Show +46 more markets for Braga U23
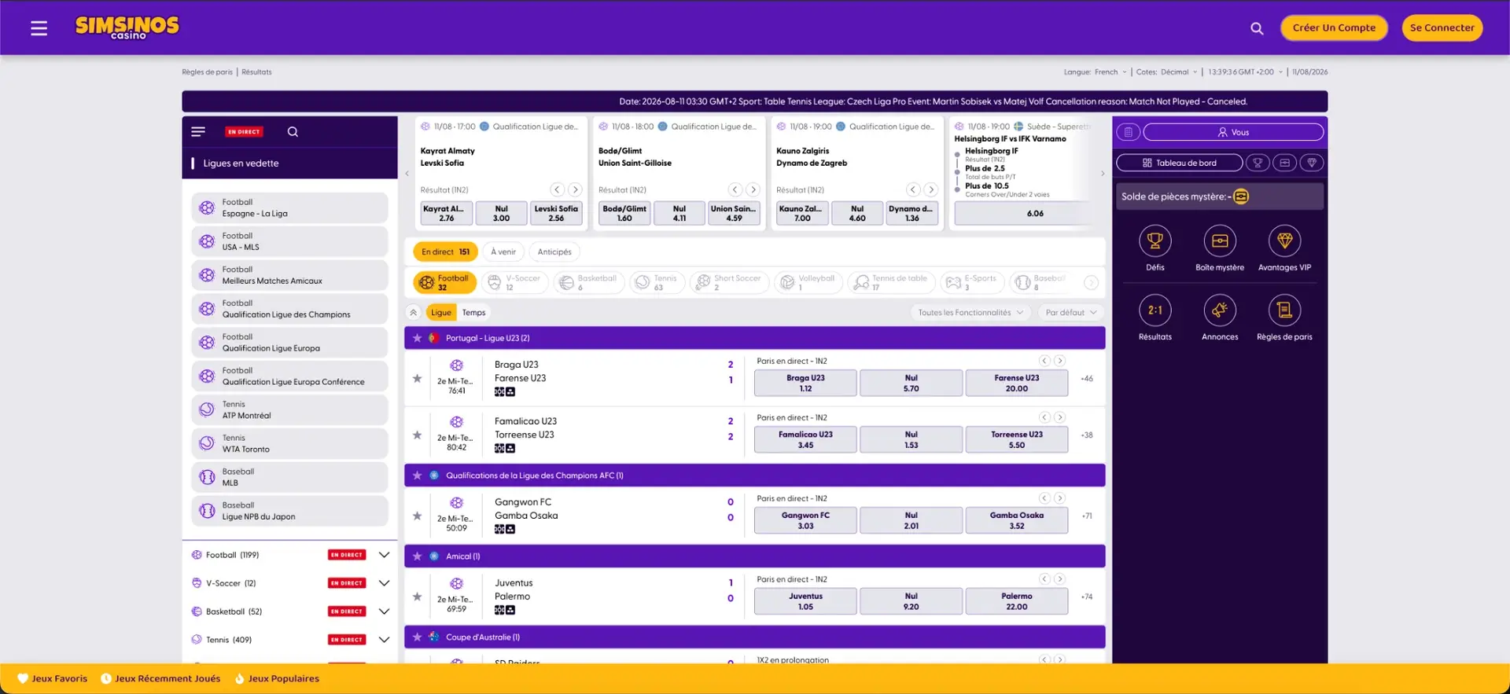 pyautogui.click(x=1087, y=379)
